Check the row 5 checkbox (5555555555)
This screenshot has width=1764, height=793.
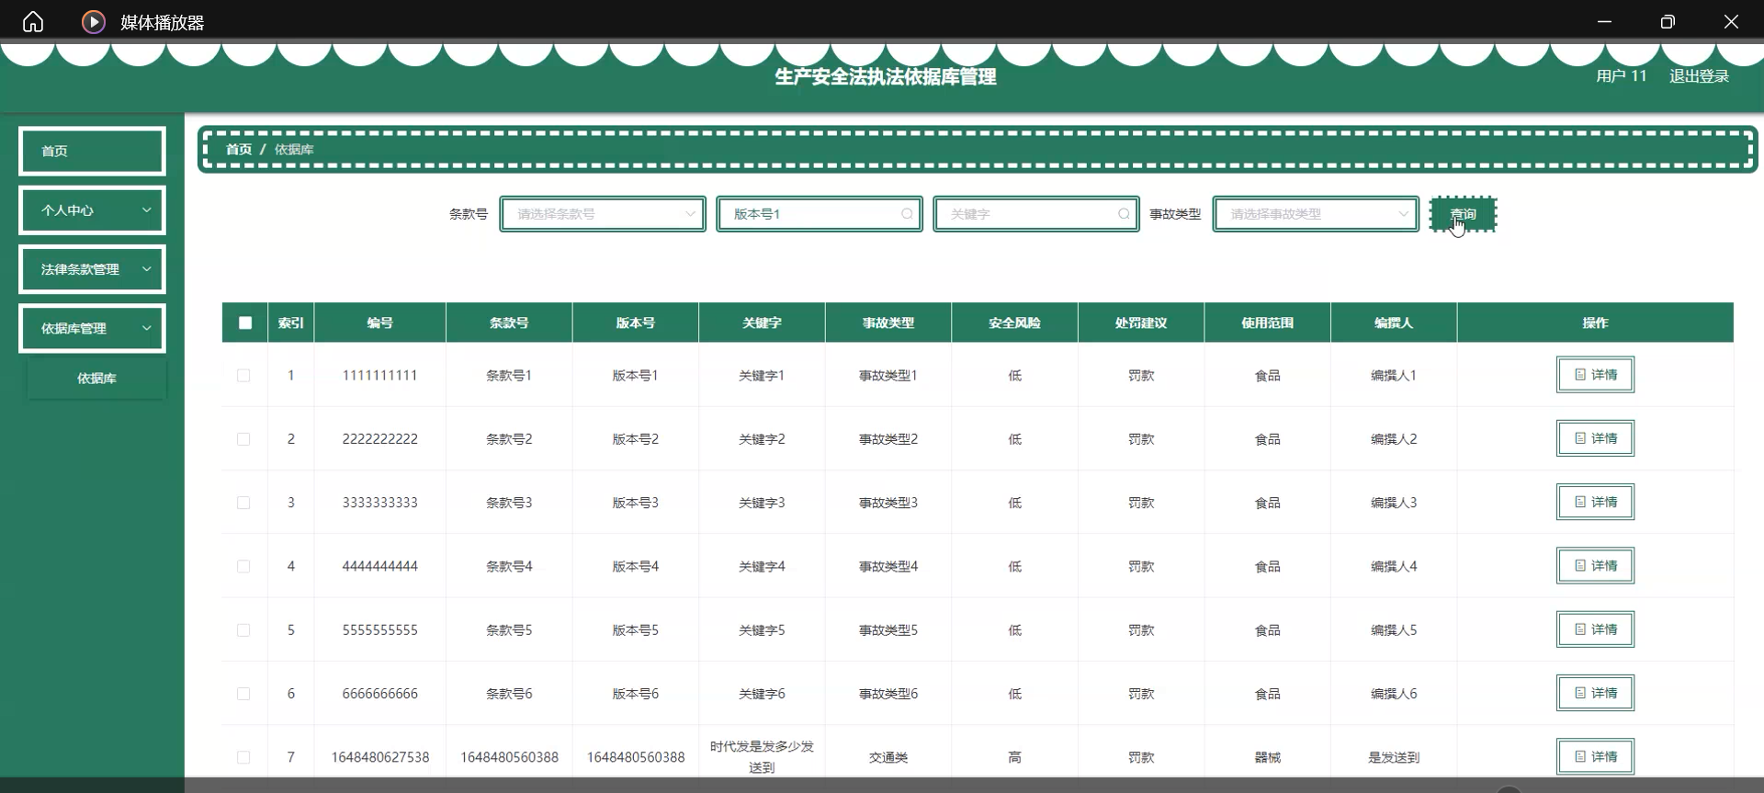[x=243, y=630]
